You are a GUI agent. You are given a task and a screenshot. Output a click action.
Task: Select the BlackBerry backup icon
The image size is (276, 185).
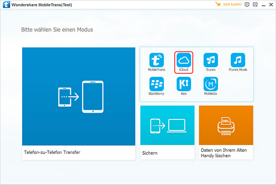click(x=156, y=84)
